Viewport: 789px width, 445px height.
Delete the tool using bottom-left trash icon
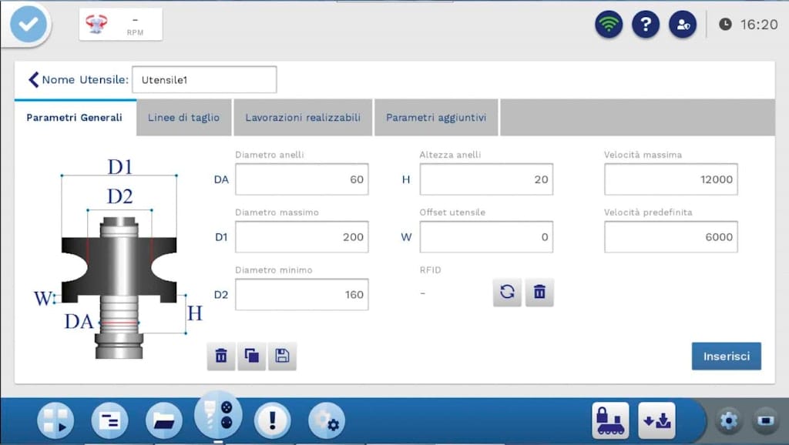pos(221,356)
